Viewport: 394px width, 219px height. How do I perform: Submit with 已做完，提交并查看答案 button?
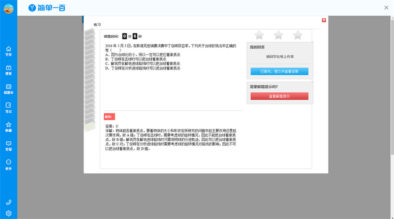[x=279, y=71]
